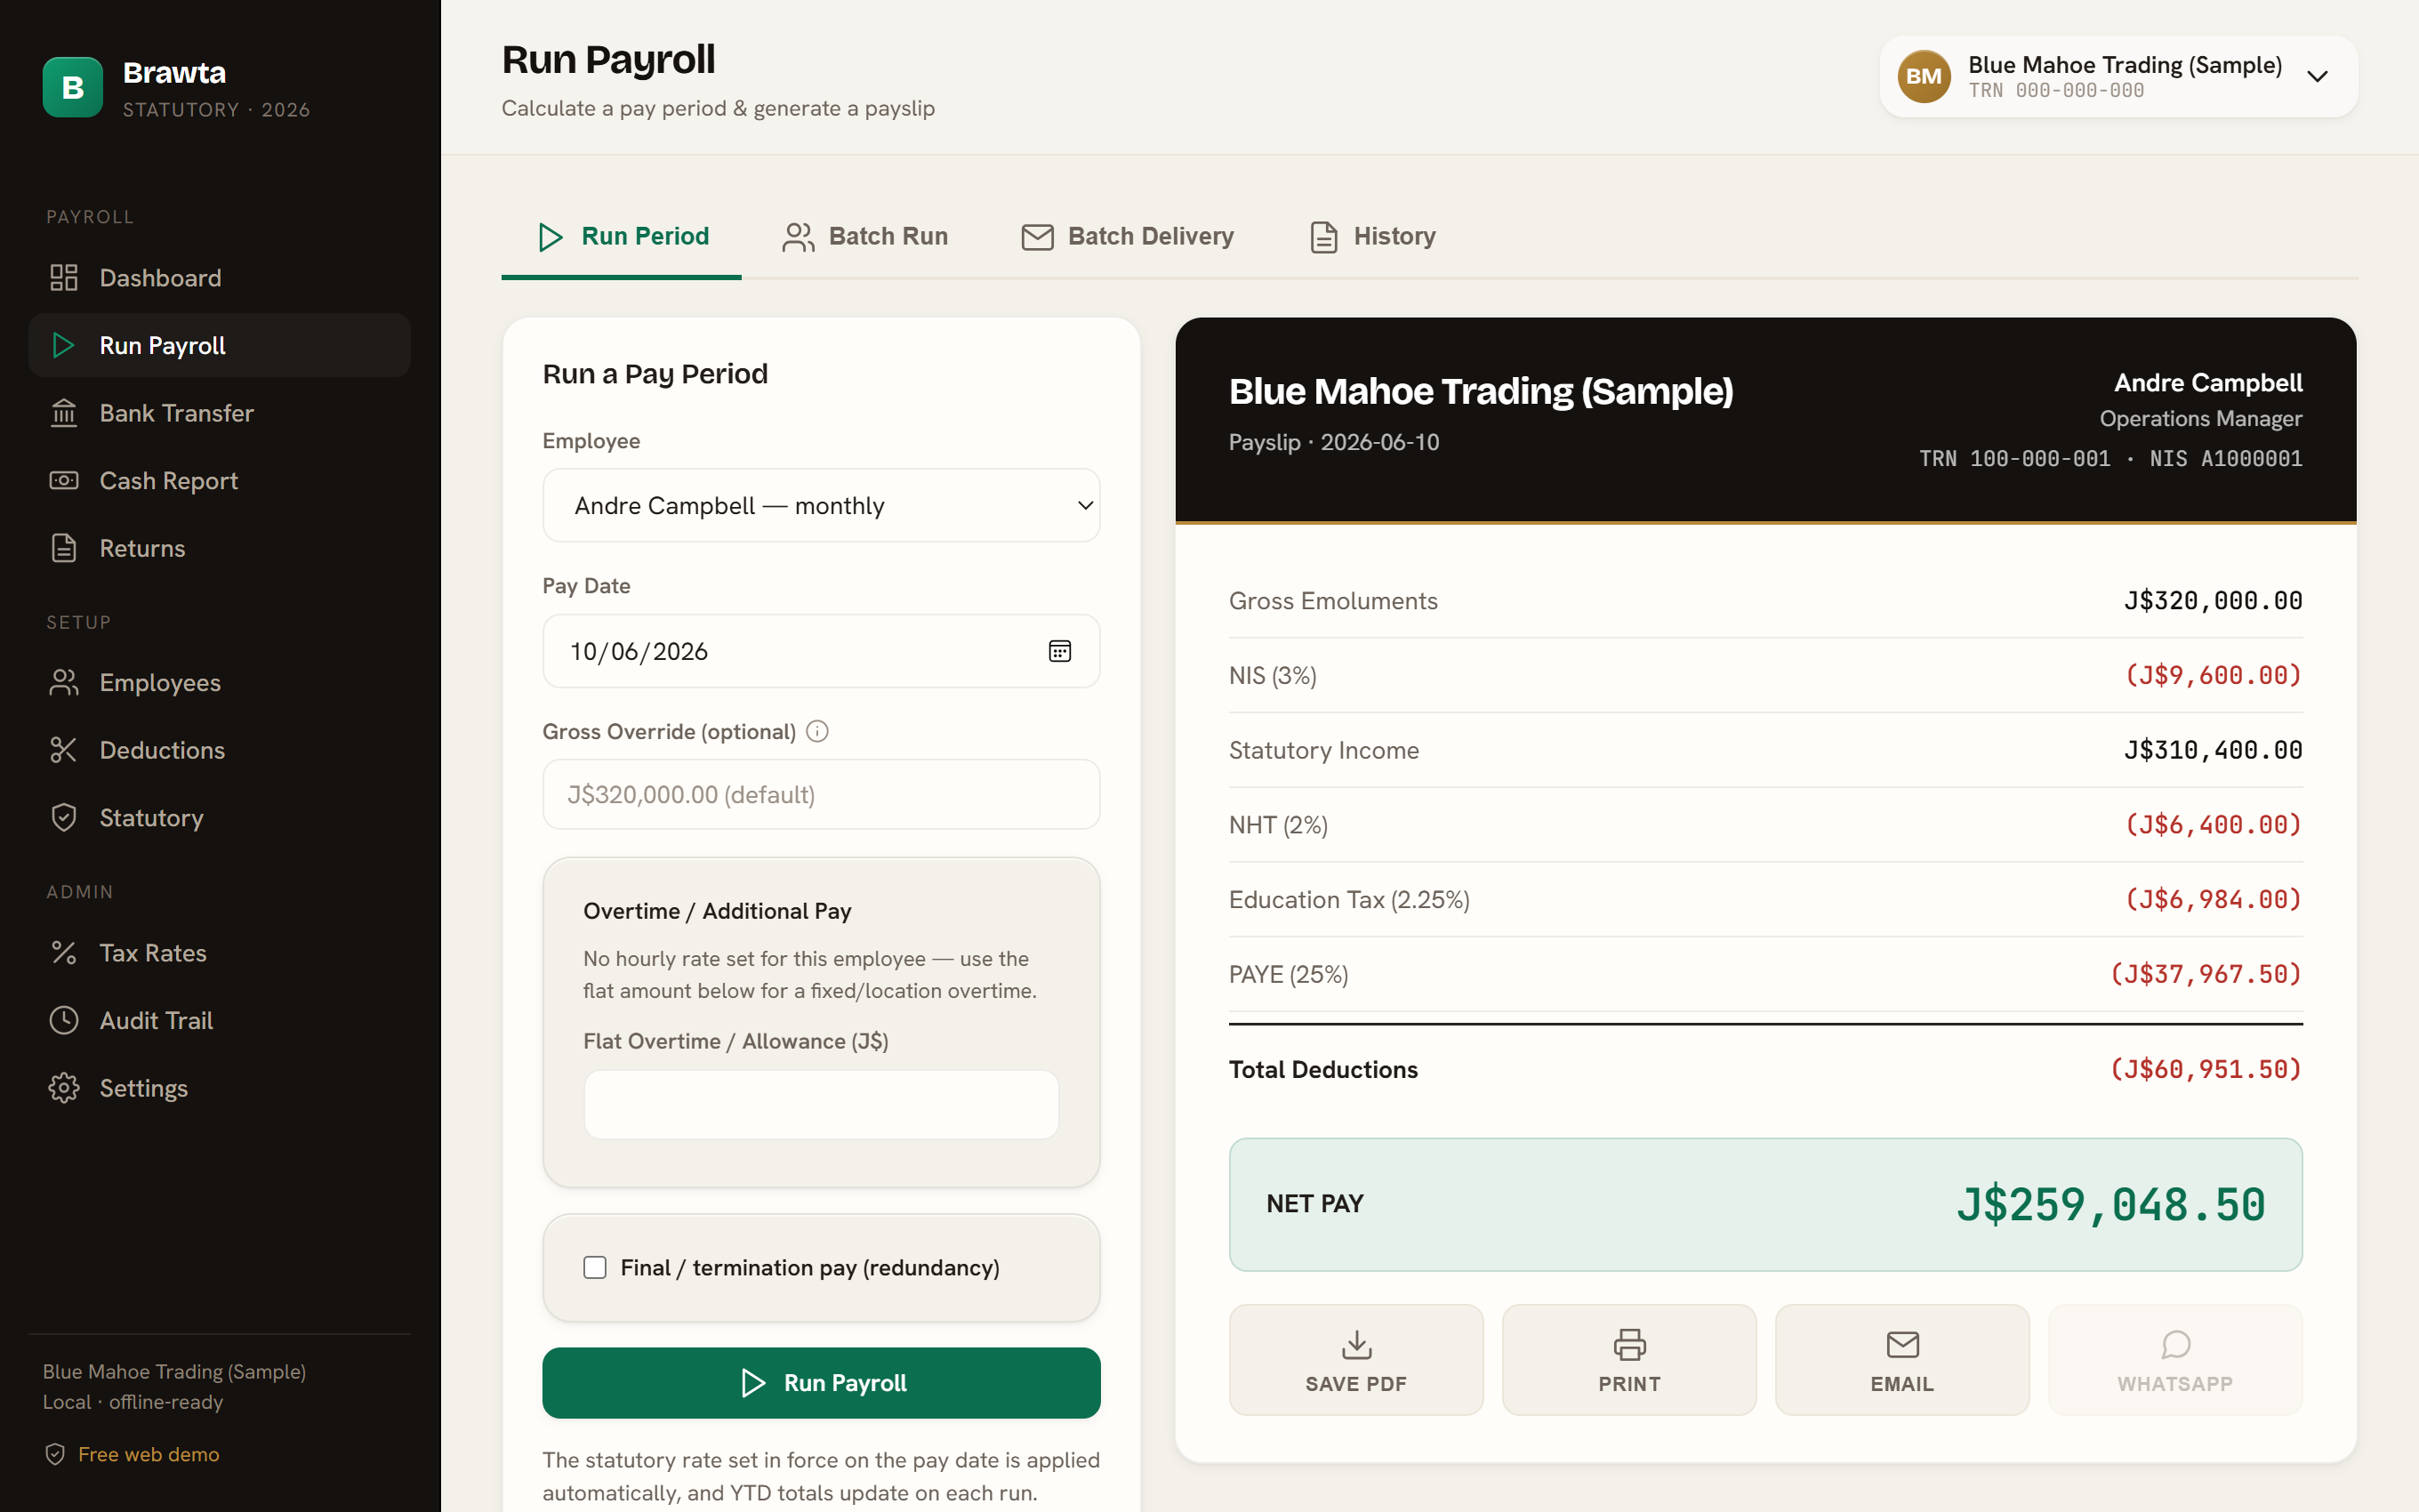Click the Bank Transfer bank icon
This screenshot has width=2419, height=1512.
[x=64, y=412]
